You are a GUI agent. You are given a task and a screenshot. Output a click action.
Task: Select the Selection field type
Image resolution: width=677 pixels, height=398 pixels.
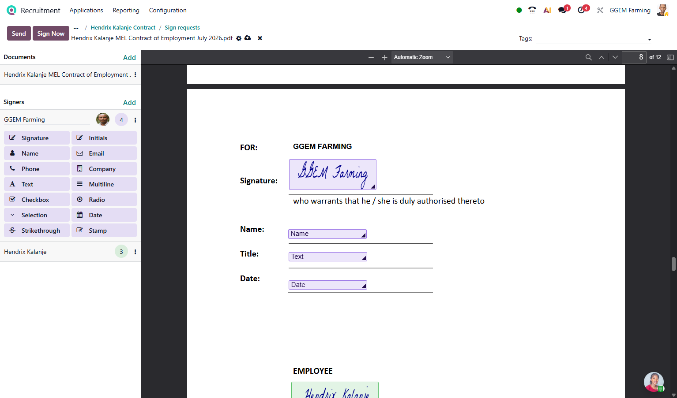[37, 215]
